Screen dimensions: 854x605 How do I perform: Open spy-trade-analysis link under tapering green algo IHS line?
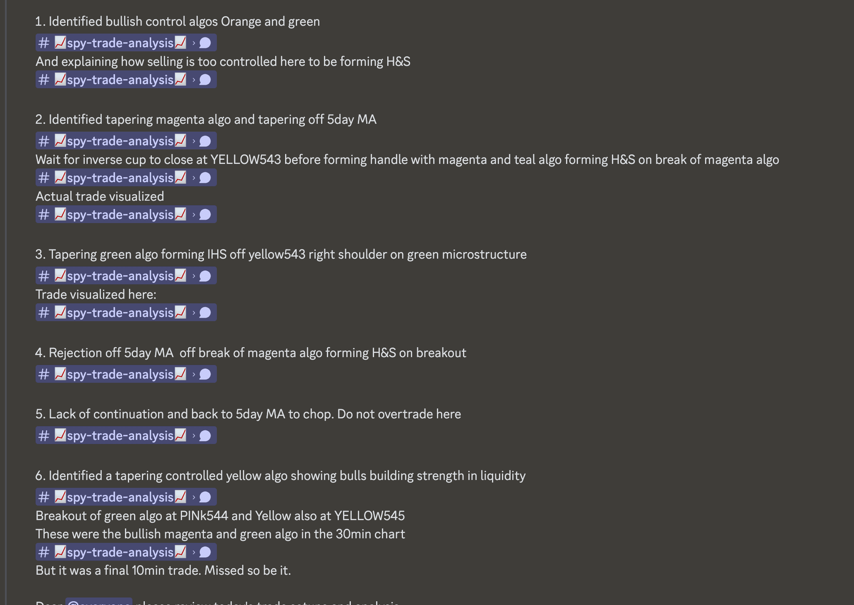click(120, 276)
